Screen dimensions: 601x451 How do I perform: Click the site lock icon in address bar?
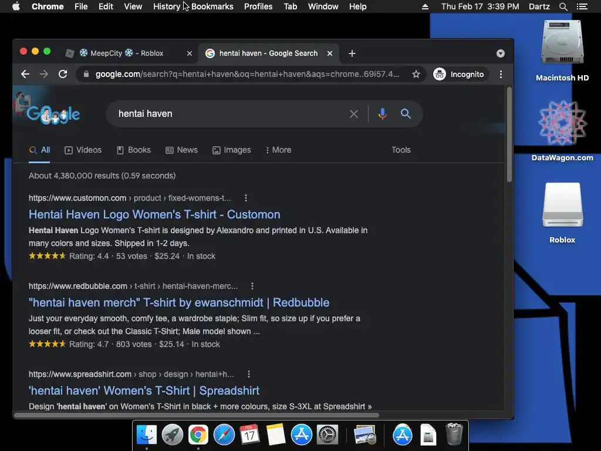pos(86,74)
